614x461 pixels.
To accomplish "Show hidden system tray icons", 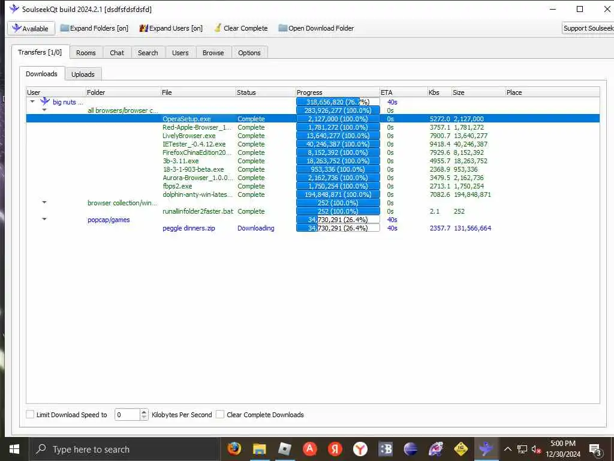I will point(507,449).
